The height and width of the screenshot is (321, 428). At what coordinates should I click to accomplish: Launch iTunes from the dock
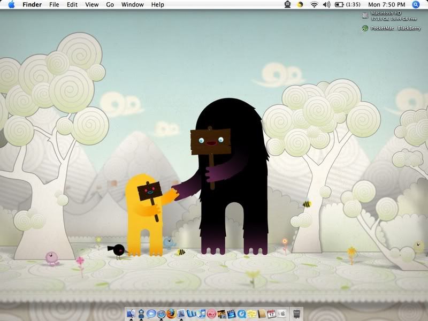coord(201,314)
